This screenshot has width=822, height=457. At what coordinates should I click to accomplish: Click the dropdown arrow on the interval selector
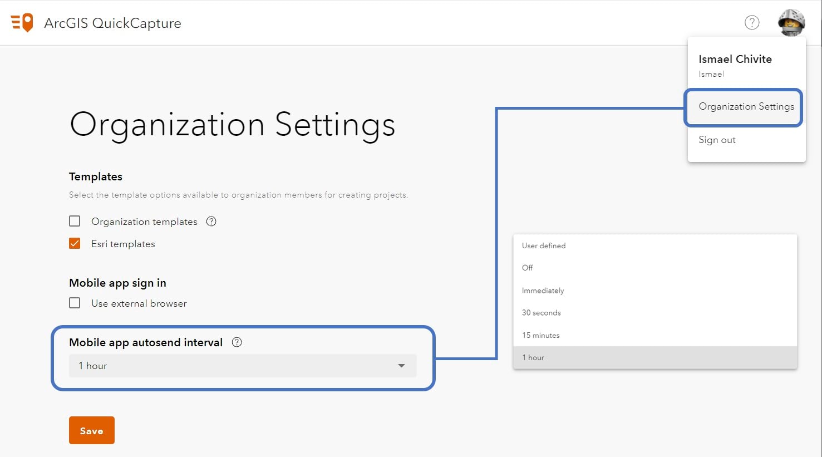[x=401, y=366]
